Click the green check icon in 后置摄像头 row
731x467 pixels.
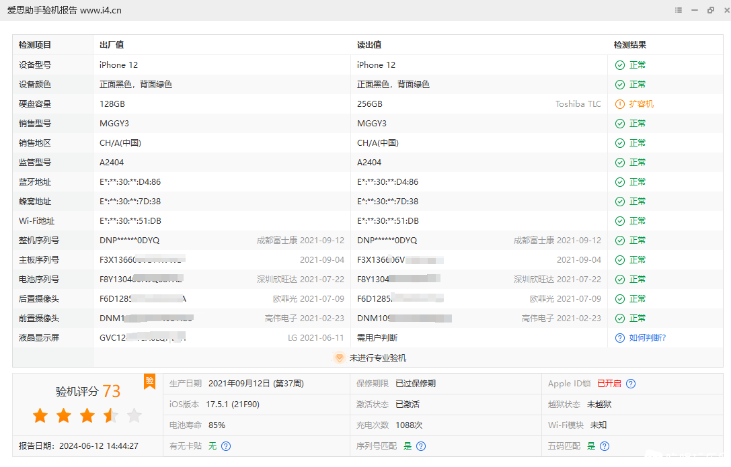(620, 299)
